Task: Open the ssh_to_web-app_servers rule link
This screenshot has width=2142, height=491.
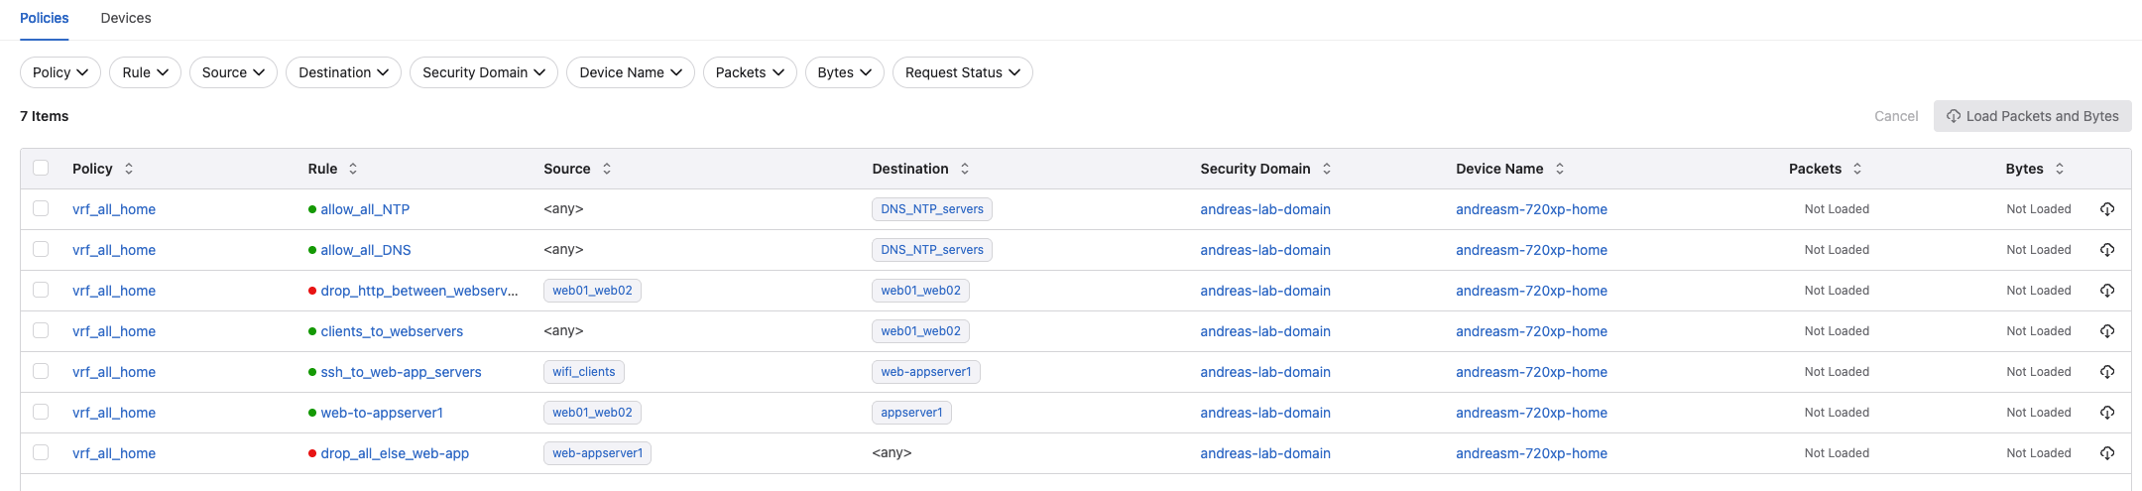Action: pos(401,372)
